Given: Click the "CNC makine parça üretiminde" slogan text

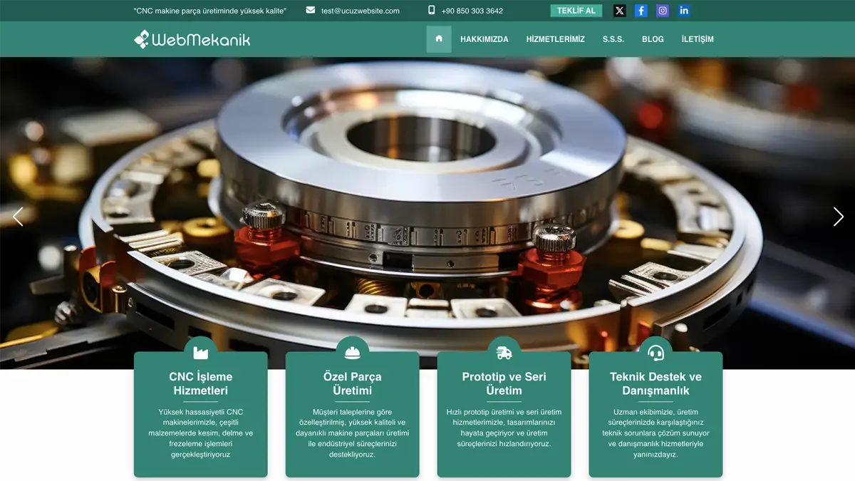Looking at the screenshot, I should [210, 11].
